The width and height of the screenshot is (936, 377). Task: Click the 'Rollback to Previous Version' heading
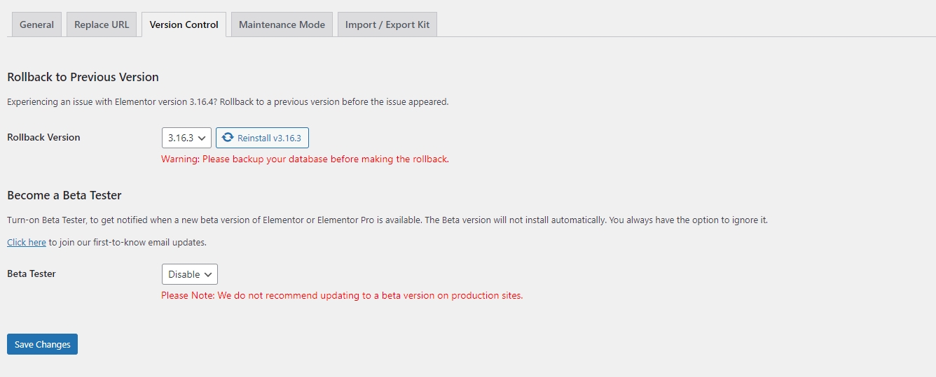83,77
